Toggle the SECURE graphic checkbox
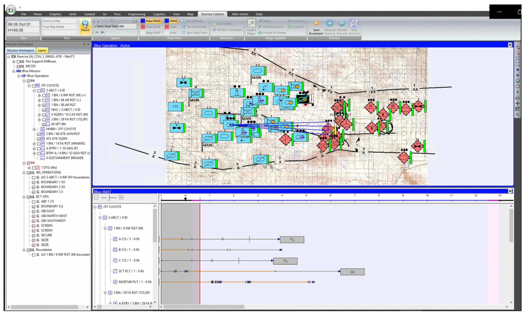Image resolution: width=524 pixels, height=314 pixels. pos(34,236)
